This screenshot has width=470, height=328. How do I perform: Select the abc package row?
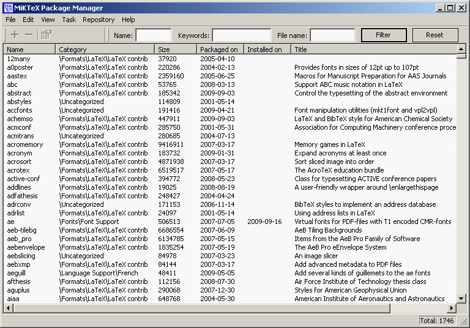[x=230, y=84]
